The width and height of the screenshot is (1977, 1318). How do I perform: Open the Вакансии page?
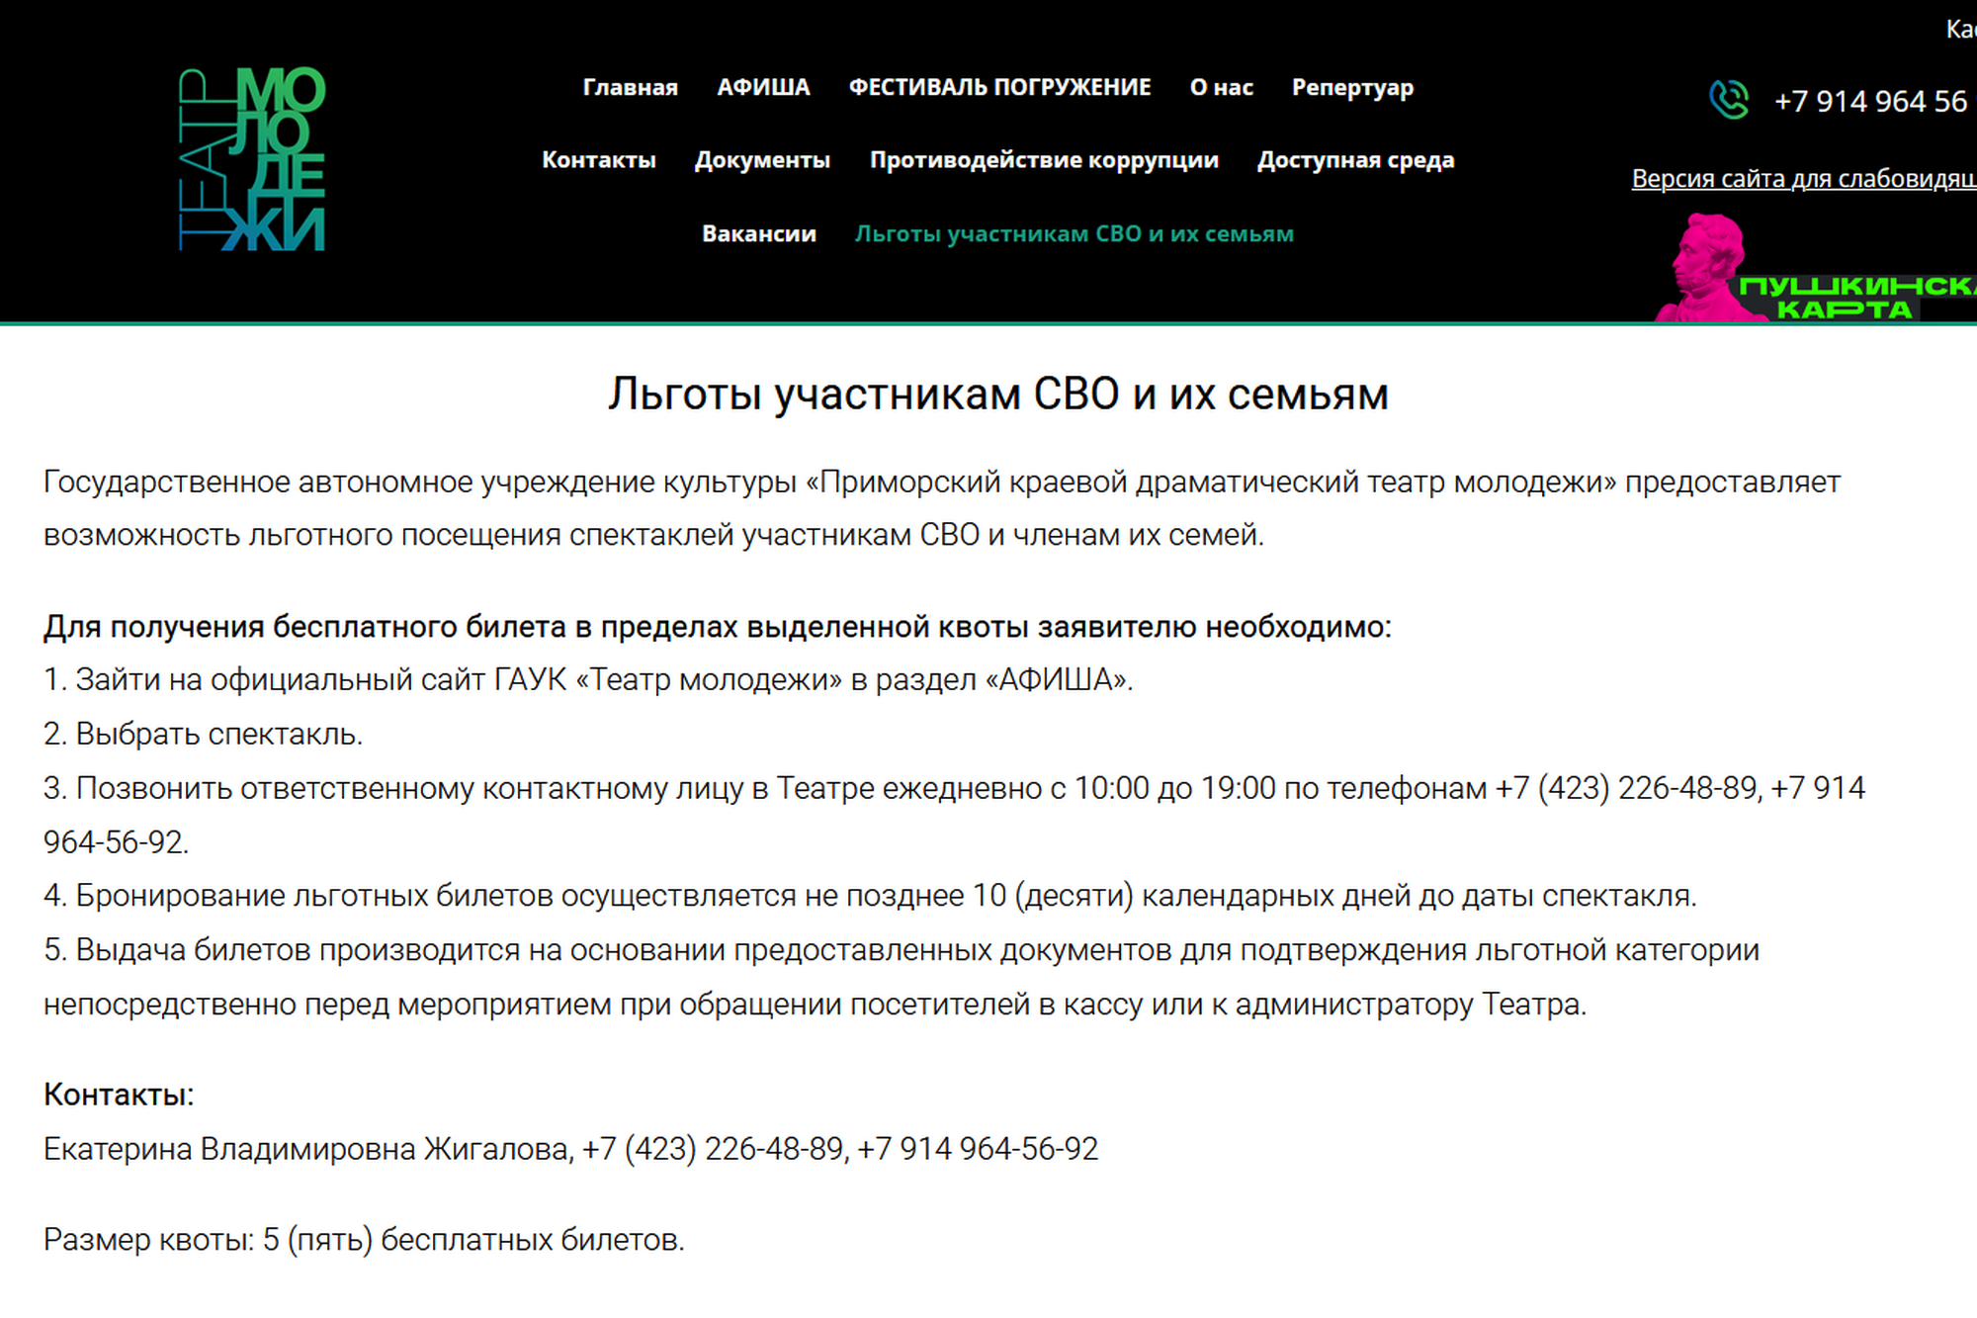tap(758, 234)
